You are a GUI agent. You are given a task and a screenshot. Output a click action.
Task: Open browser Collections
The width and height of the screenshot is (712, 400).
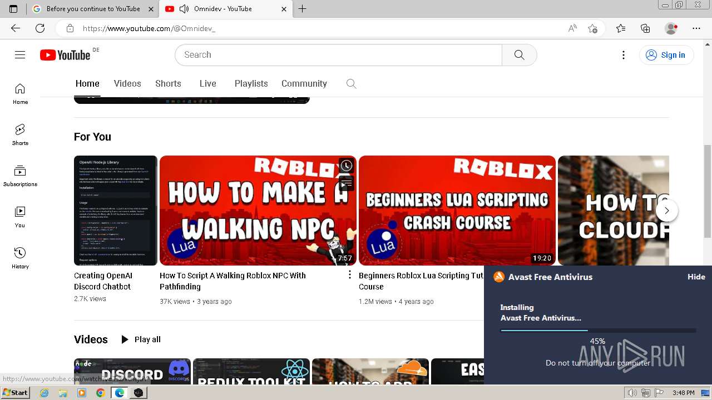[x=645, y=28]
